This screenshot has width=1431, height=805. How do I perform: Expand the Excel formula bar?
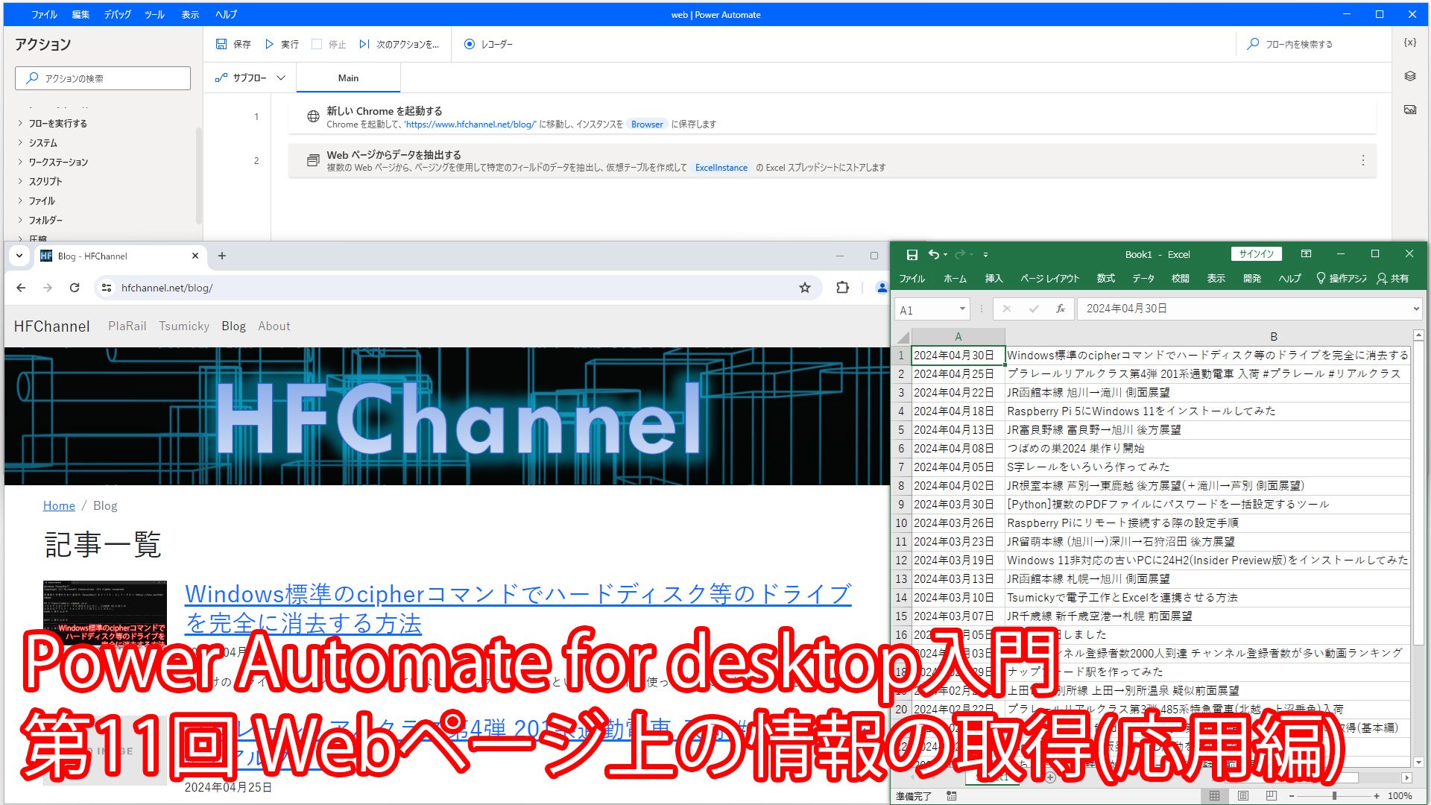point(1416,309)
